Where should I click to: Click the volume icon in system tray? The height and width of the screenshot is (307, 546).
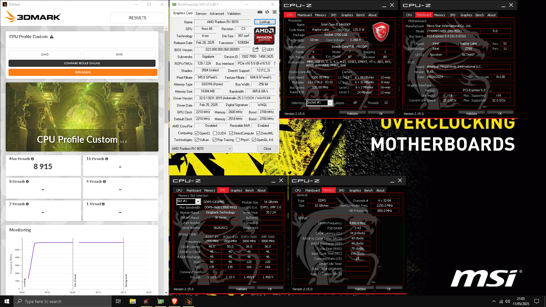508,301
